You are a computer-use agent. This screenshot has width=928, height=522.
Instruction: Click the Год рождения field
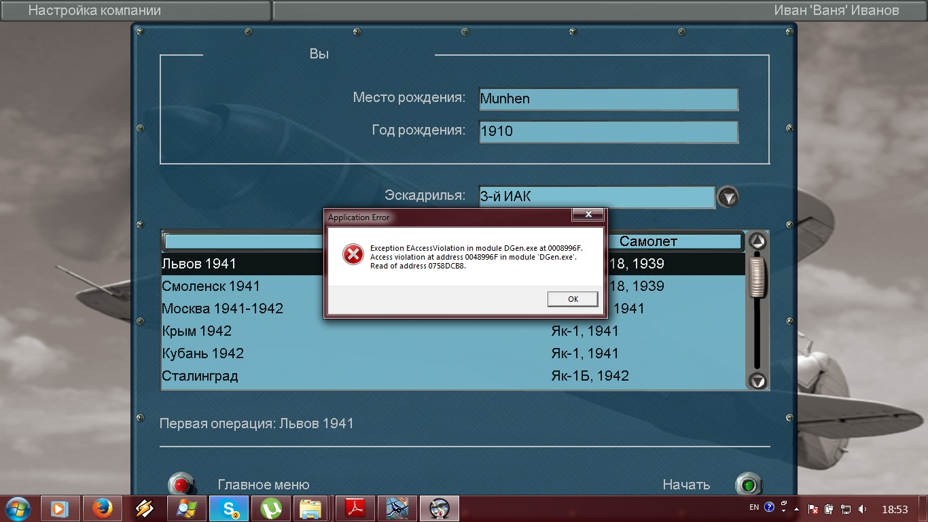pyautogui.click(x=608, y=131)
